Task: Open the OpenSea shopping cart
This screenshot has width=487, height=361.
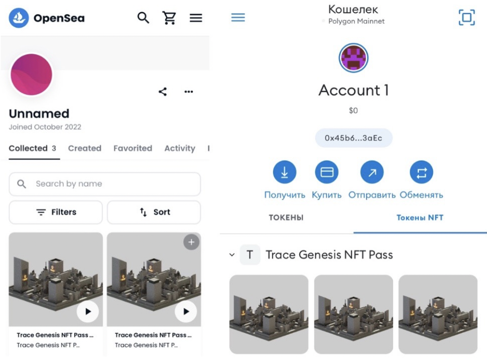Action: [169, 18]
